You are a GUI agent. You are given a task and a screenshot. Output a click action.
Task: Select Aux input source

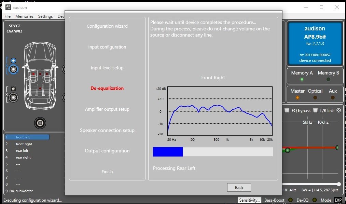(333, 97)
